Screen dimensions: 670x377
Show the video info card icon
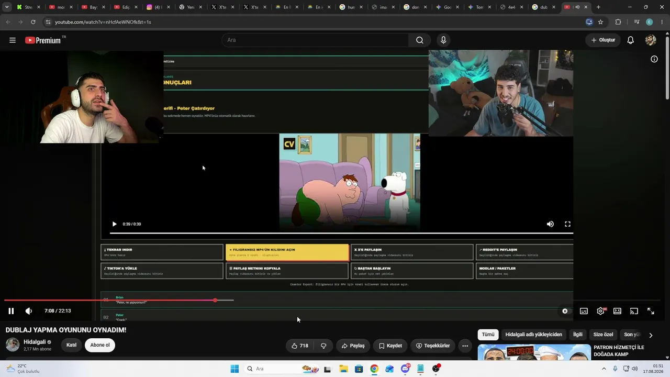coord(654,59)
